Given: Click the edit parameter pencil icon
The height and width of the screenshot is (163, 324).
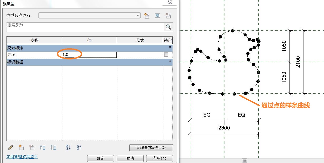Looking at the screenshot, I should (x=11, y=147).
